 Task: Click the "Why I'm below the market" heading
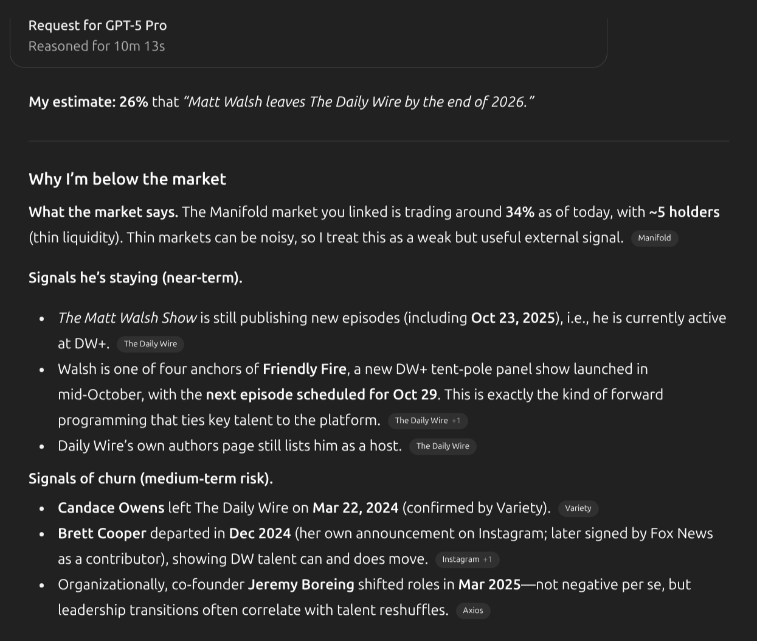pyautogui.click(x=127, y=179)
